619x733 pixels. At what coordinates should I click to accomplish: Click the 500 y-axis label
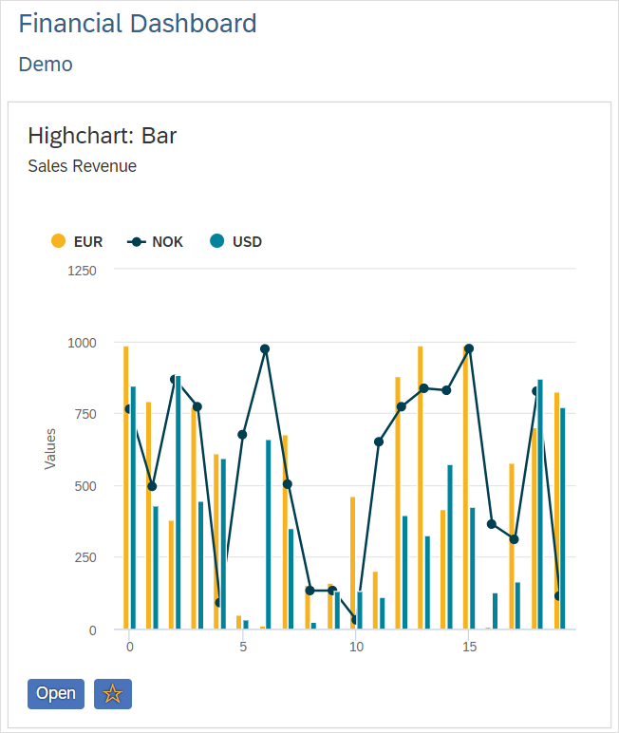85,486
